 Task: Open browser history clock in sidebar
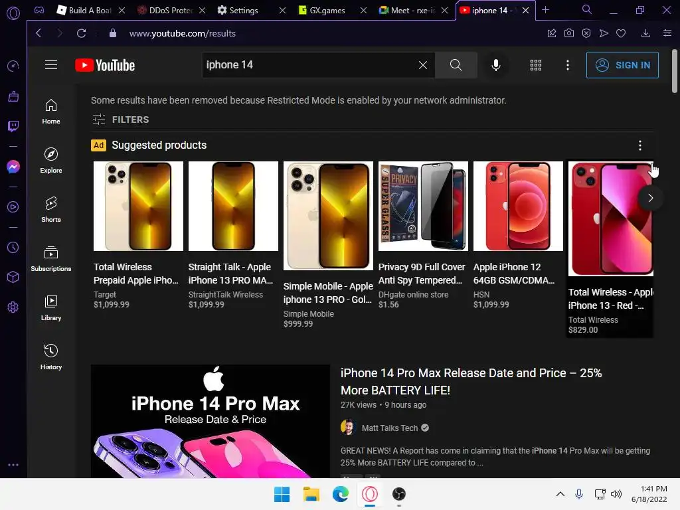click(13, 248)
